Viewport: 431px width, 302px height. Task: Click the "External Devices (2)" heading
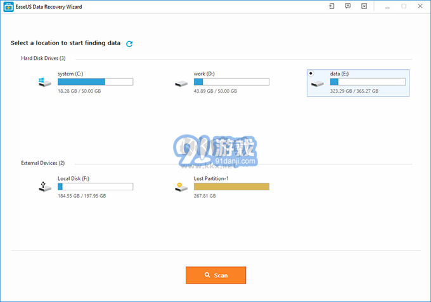click(43, 163)
